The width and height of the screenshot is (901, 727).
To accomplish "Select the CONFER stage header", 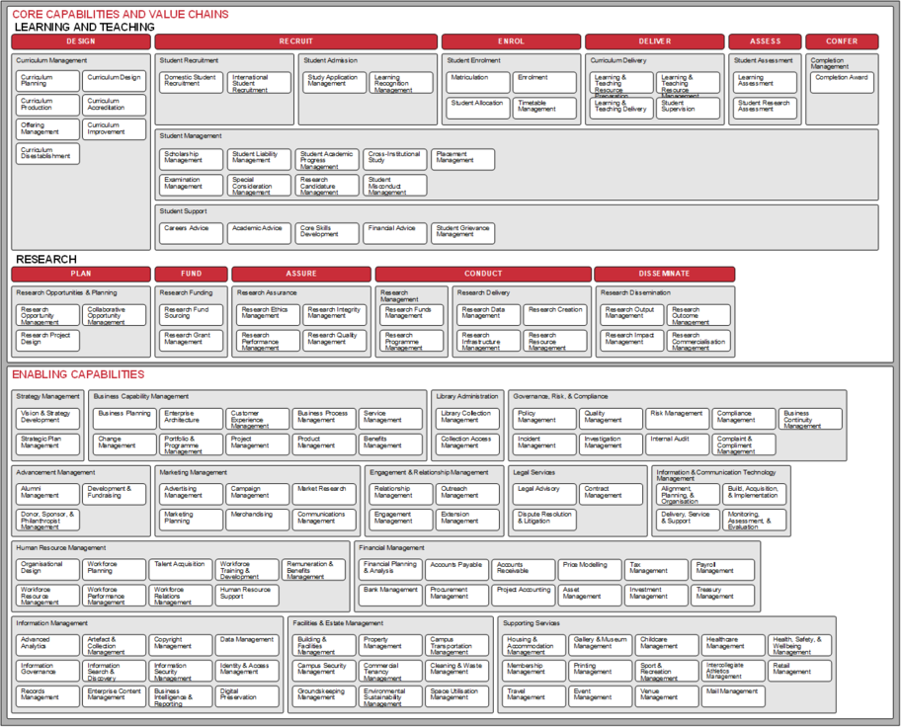I will (842, 41).
